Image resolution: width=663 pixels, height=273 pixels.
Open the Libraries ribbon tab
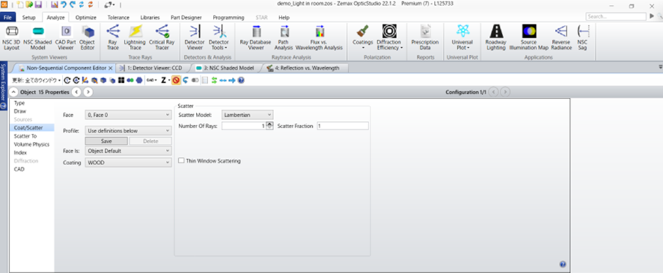(150, 18)
